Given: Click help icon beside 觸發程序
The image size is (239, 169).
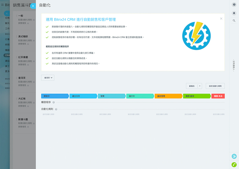Looking at the screenshot, I should click(x=54, y=102).
